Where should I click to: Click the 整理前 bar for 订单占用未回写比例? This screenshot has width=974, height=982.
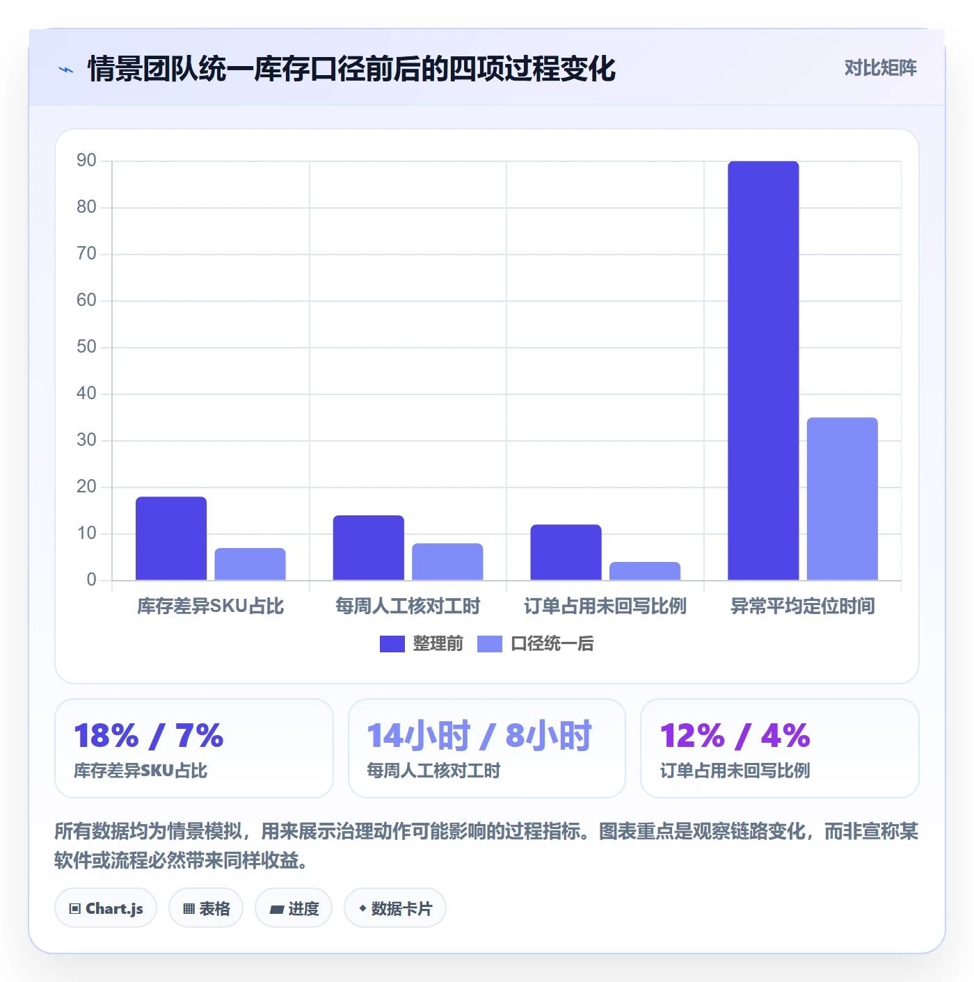tap(566, 552)
